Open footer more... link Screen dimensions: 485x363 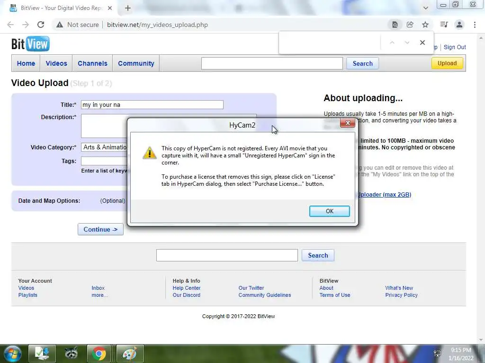point(99,295)
